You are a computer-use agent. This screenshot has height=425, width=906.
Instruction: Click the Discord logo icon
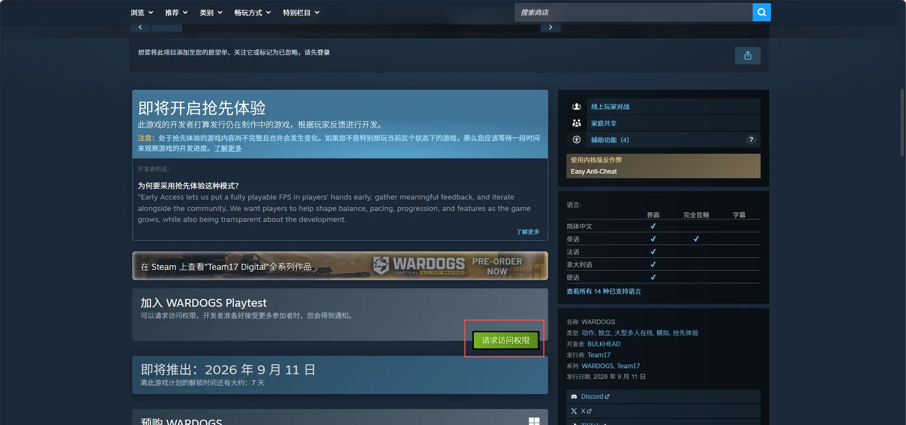[574, 397]
